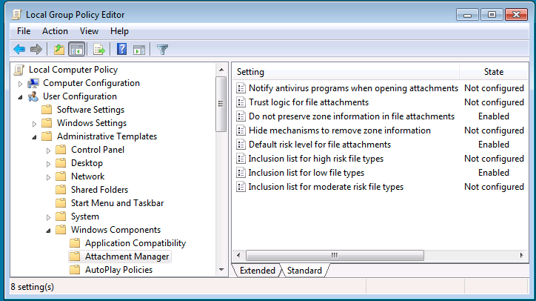Select the AutoPlay Policies folder
The image size is (536, 301).
pyautogui.click(x=118, y=270)
